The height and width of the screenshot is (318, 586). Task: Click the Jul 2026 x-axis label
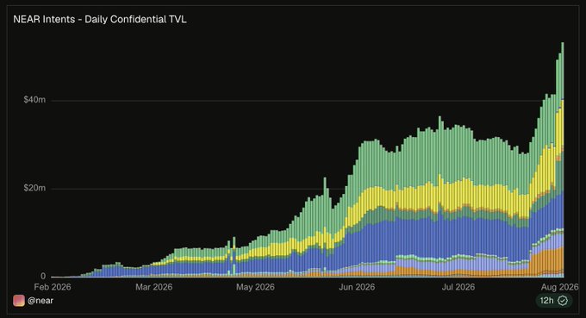(x=458, y=287)
